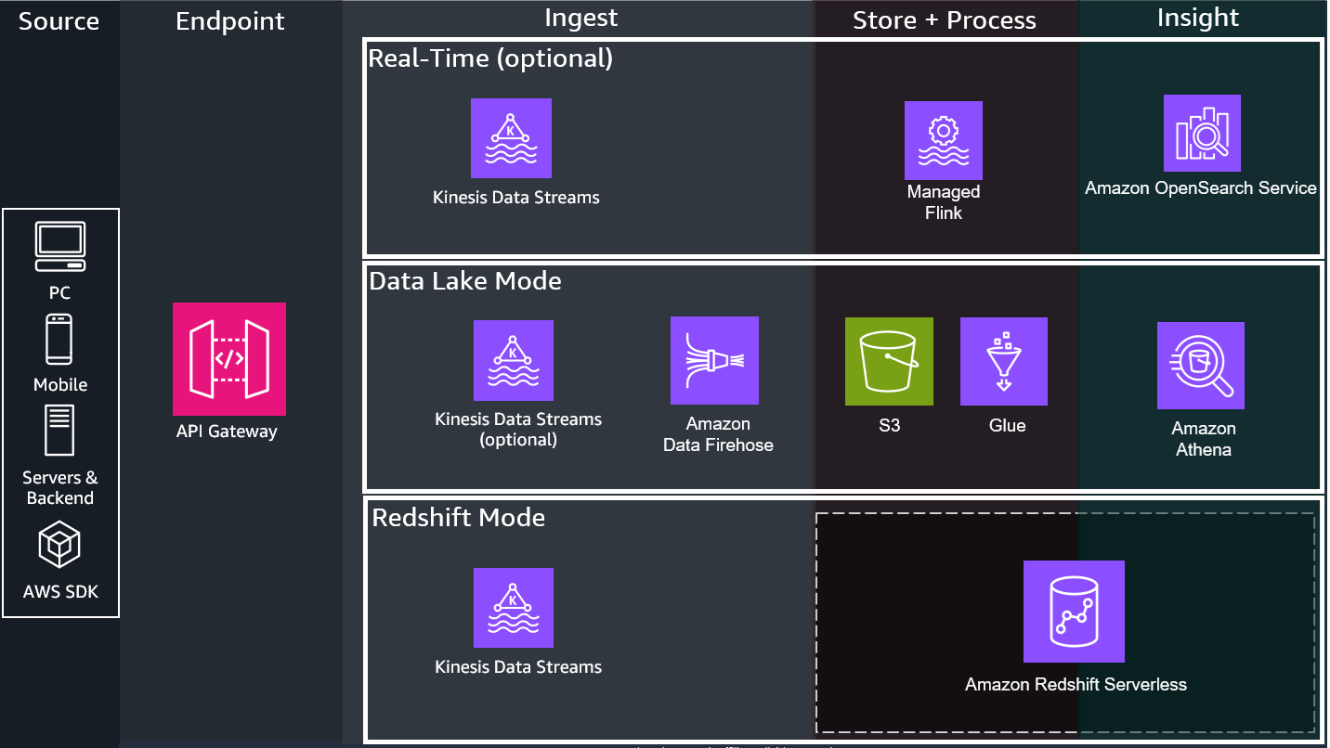Click the Mobile phone icon
Screen dimensions: 1330x748
[59, 340]
